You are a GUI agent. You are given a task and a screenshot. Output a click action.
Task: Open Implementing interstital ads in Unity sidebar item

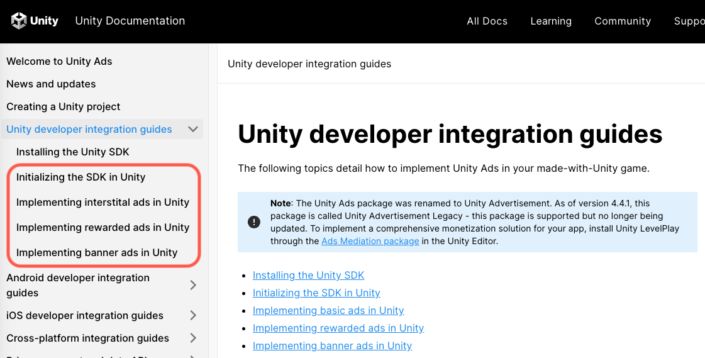coord(103,203)
